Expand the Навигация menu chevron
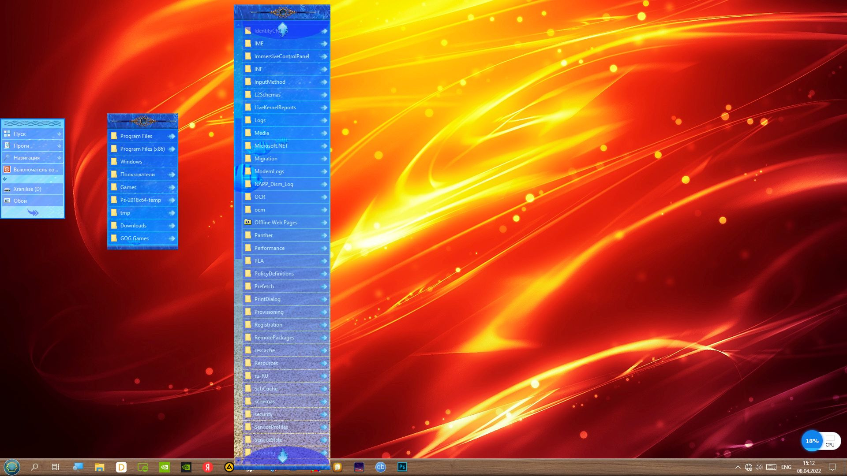Viewport: 847px width, 476px height. pos(59,158)
